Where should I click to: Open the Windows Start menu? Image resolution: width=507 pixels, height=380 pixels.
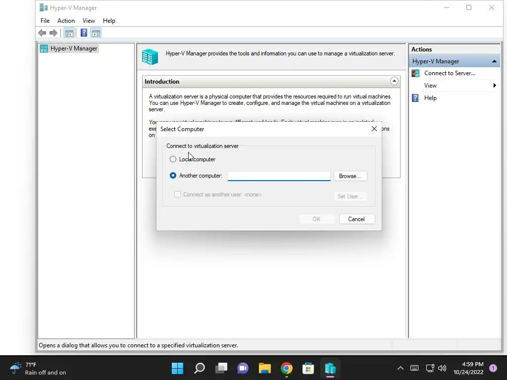tap(178, 368)
